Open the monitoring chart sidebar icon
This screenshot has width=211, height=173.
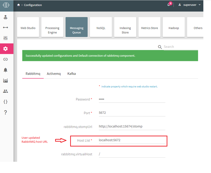pyautogui.click(x=5, y=80)
